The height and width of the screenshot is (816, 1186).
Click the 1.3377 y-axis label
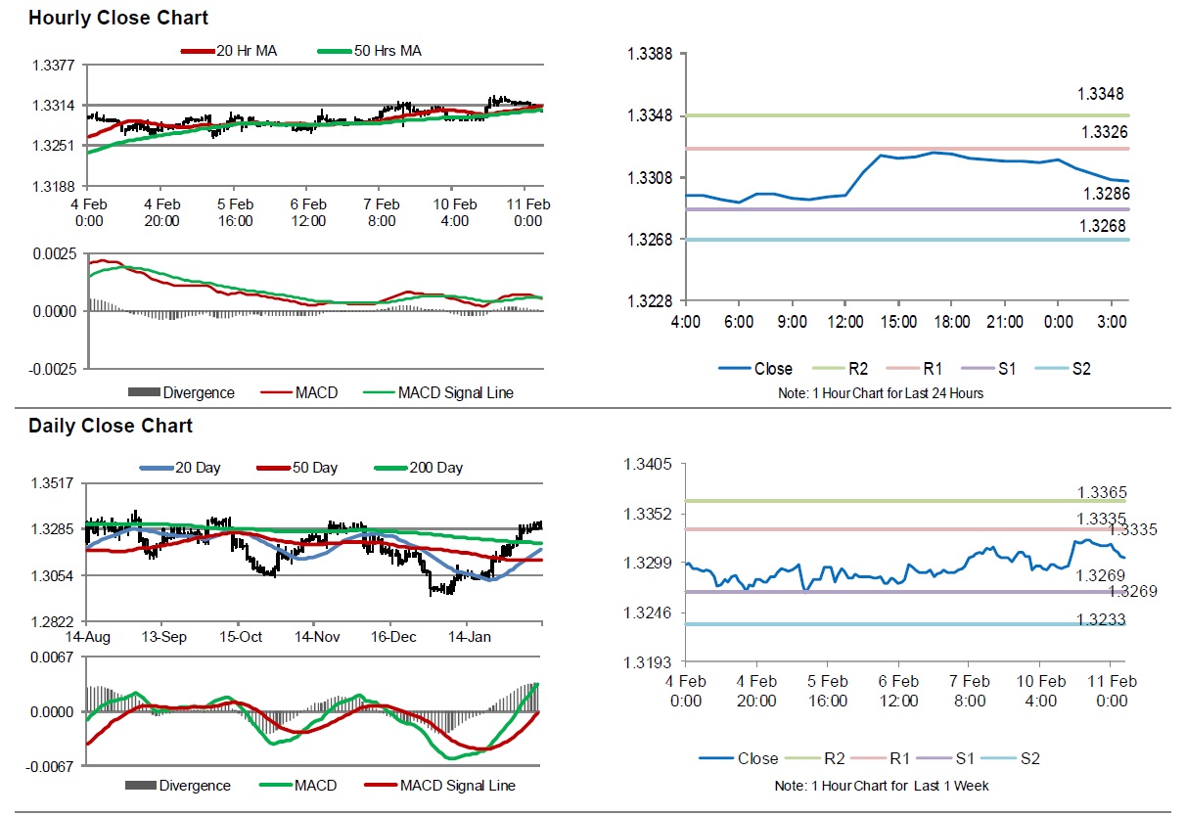tap(55, 66)
